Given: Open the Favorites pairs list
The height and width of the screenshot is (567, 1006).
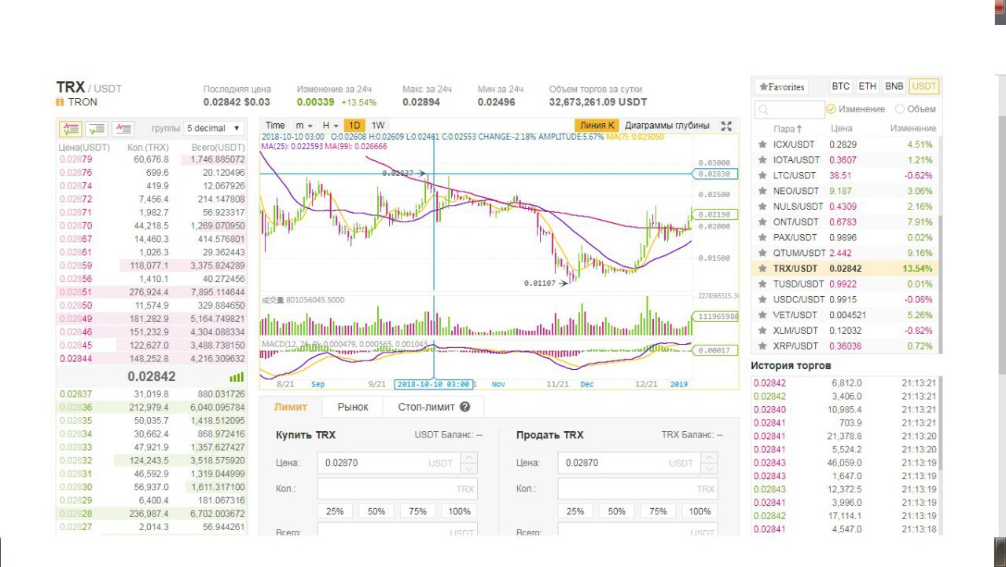Looking at the screenshot, I should (x=780, y=87).
